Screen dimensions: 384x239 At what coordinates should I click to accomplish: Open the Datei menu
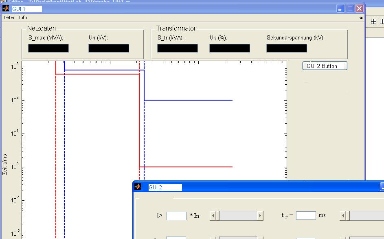coord(9,18)
